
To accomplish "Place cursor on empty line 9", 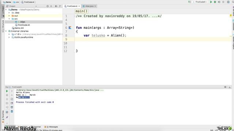I will 153,39.
